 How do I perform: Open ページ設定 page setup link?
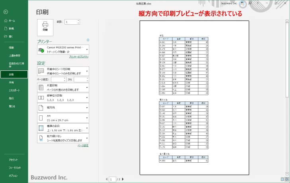(x=83, y=146)
